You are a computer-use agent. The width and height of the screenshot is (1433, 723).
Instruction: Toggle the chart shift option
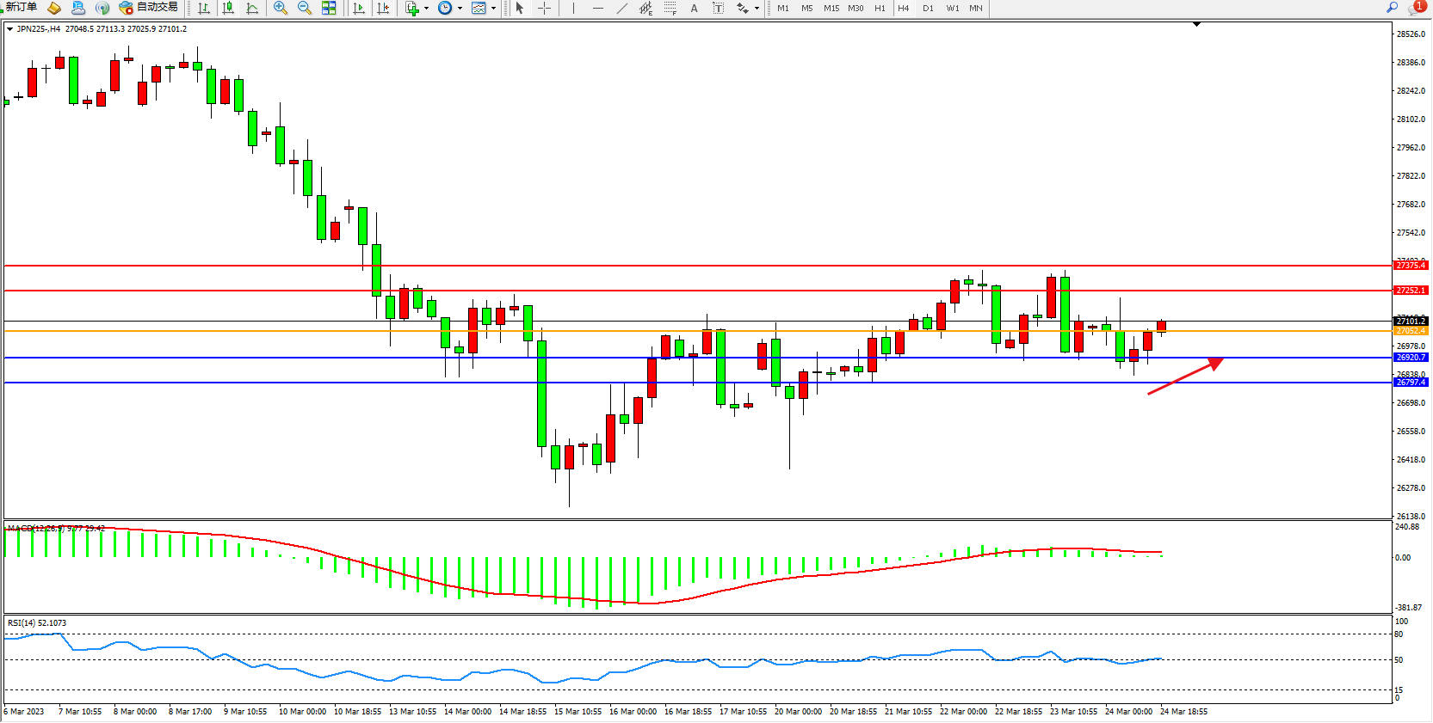tap(383, 9)
